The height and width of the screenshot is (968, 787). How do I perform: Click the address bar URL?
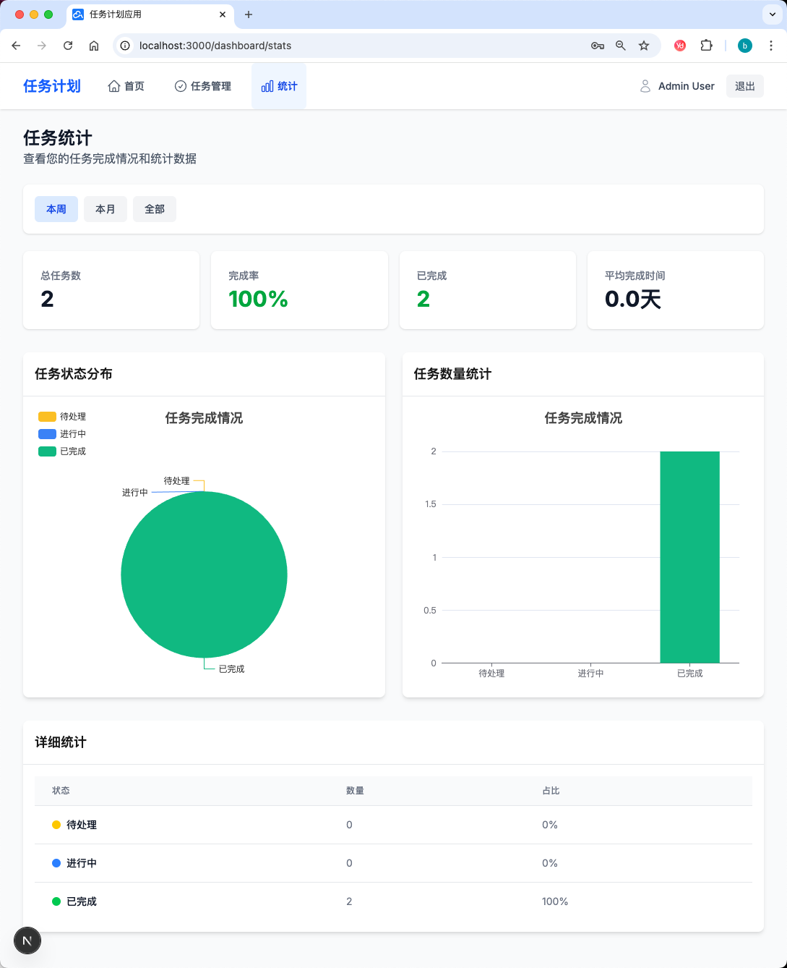215,46
